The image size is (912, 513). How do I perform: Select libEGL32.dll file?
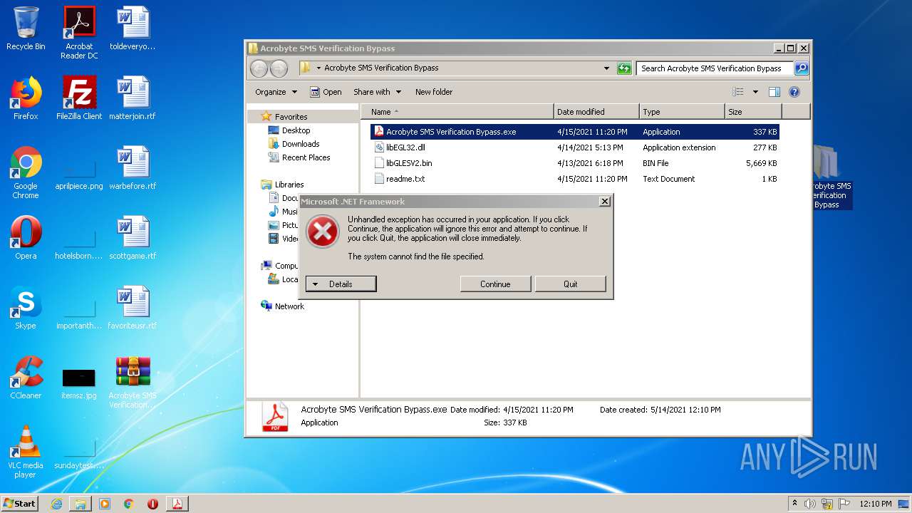click(575, 147)
